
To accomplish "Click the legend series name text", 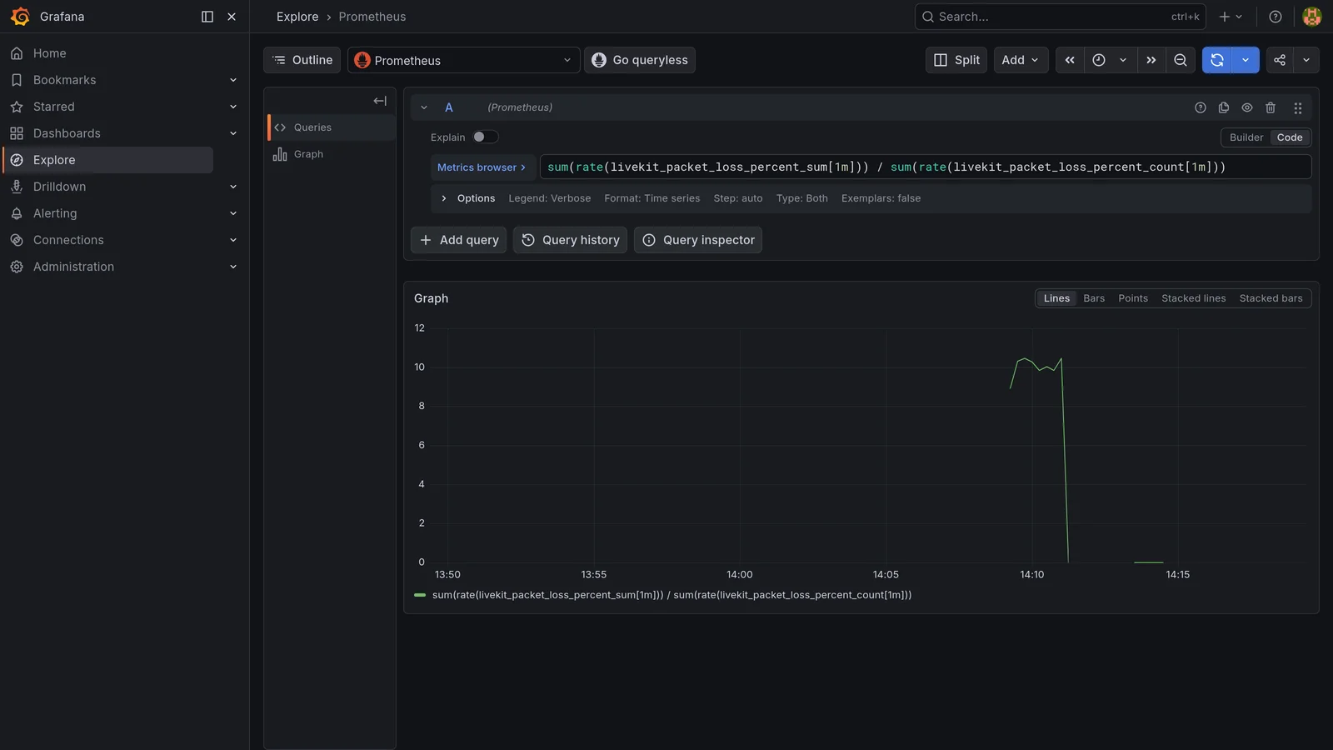I will tap(671, 595).
